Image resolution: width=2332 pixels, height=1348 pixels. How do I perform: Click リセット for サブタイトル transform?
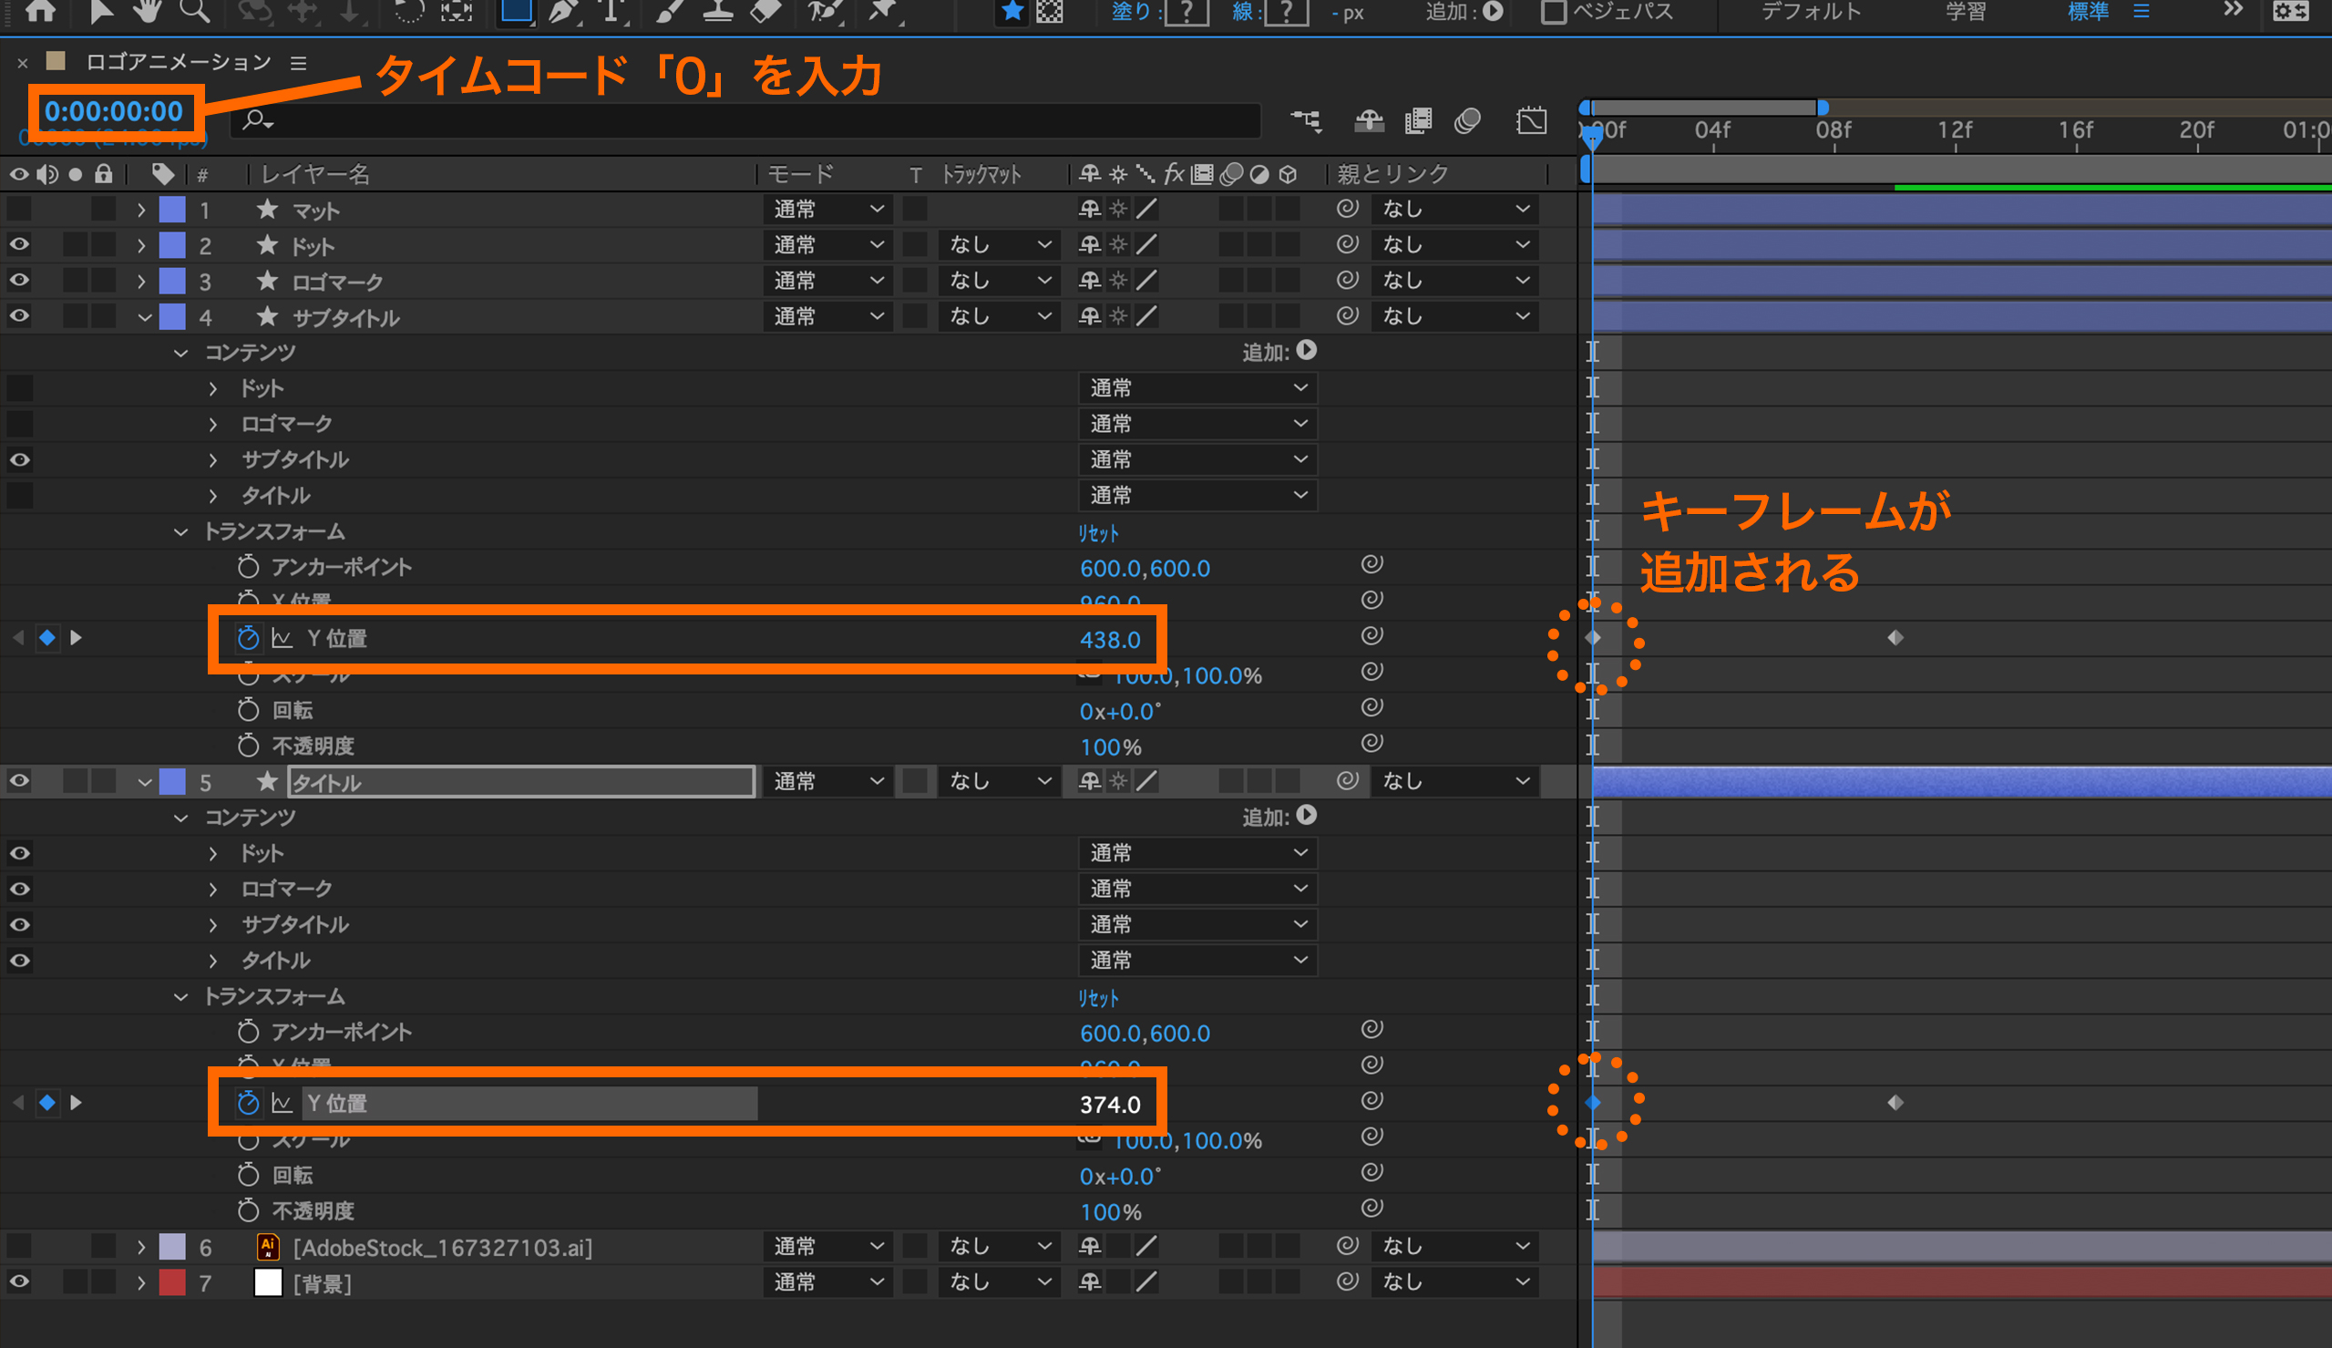[1098, 533]
